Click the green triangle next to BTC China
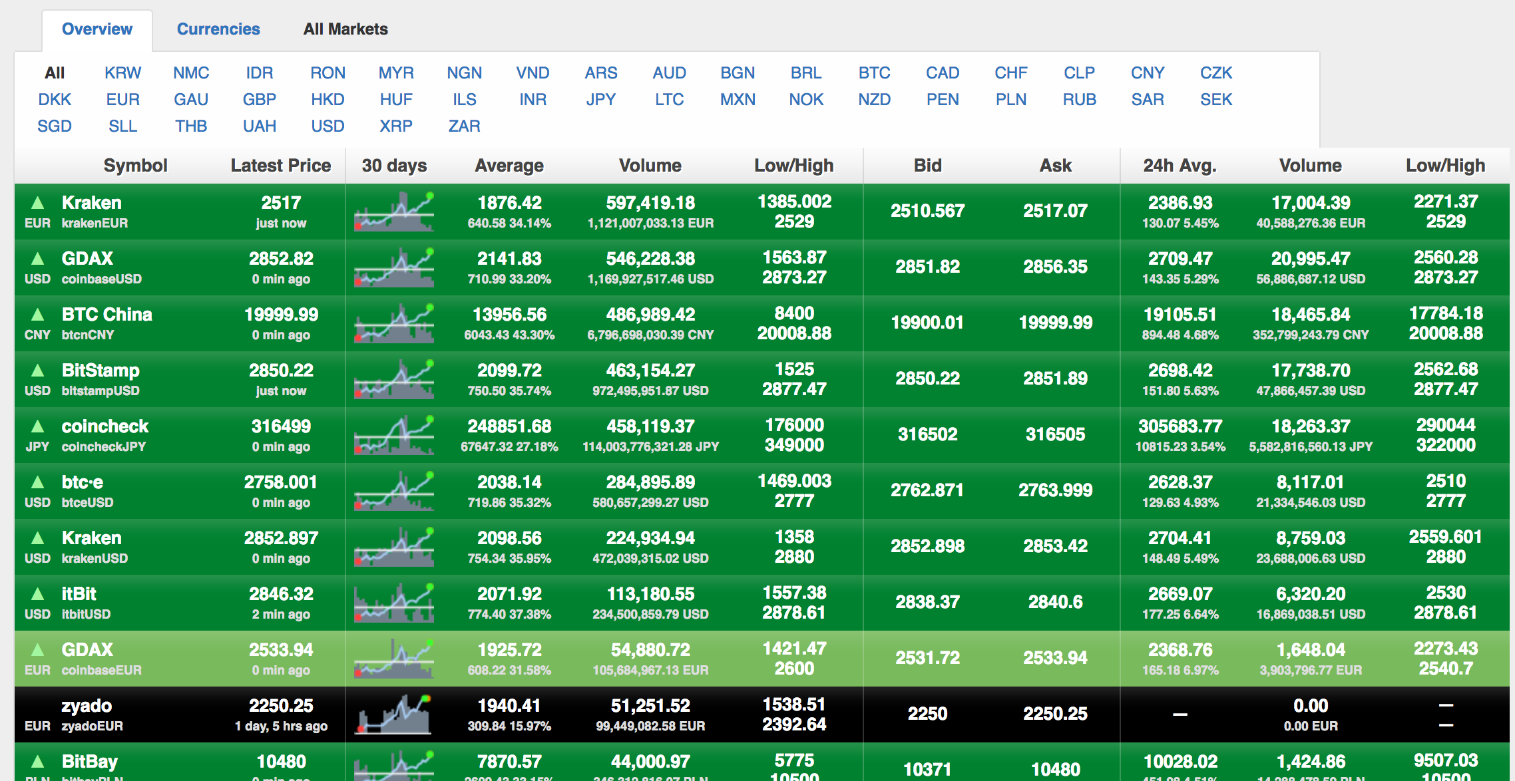1515x781 pixels. pos(38,314)
